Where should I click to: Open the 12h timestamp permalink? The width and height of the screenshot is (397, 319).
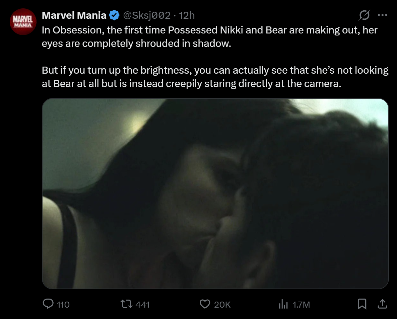tap(187, 15)
